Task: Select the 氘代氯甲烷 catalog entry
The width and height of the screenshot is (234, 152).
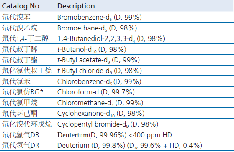Action: click(20, 103)
